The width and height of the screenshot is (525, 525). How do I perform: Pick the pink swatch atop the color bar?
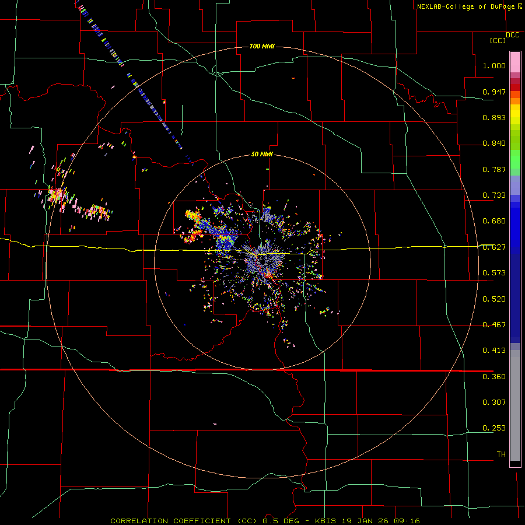pyautogui.click(x=515, y=62)
